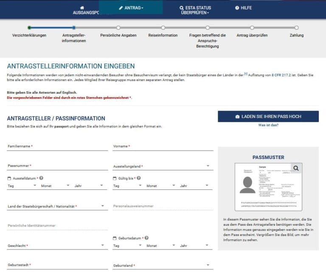Open the Geburtsdatum Jahr dropdown
Image resolution: width=326 pixels, height=277 pixels.
coord(194,246)
